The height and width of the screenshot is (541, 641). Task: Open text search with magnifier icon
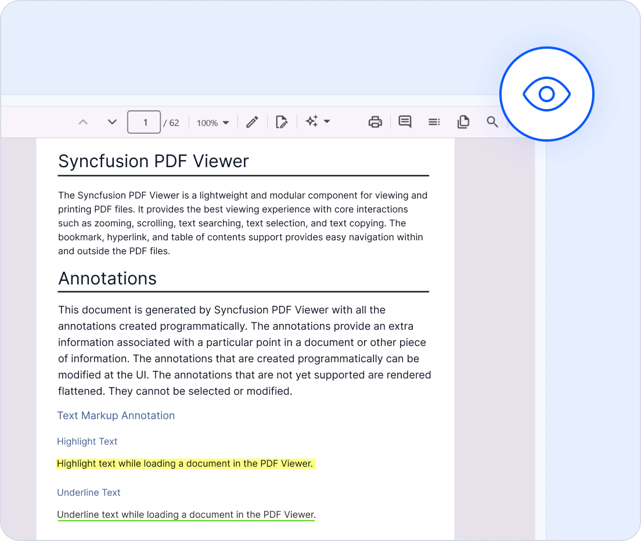[x=492, y=122]
